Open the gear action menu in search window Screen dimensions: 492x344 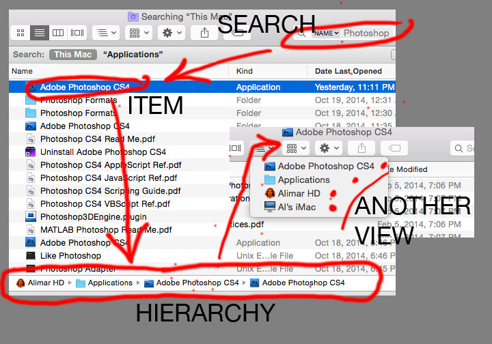pos(172,33)
